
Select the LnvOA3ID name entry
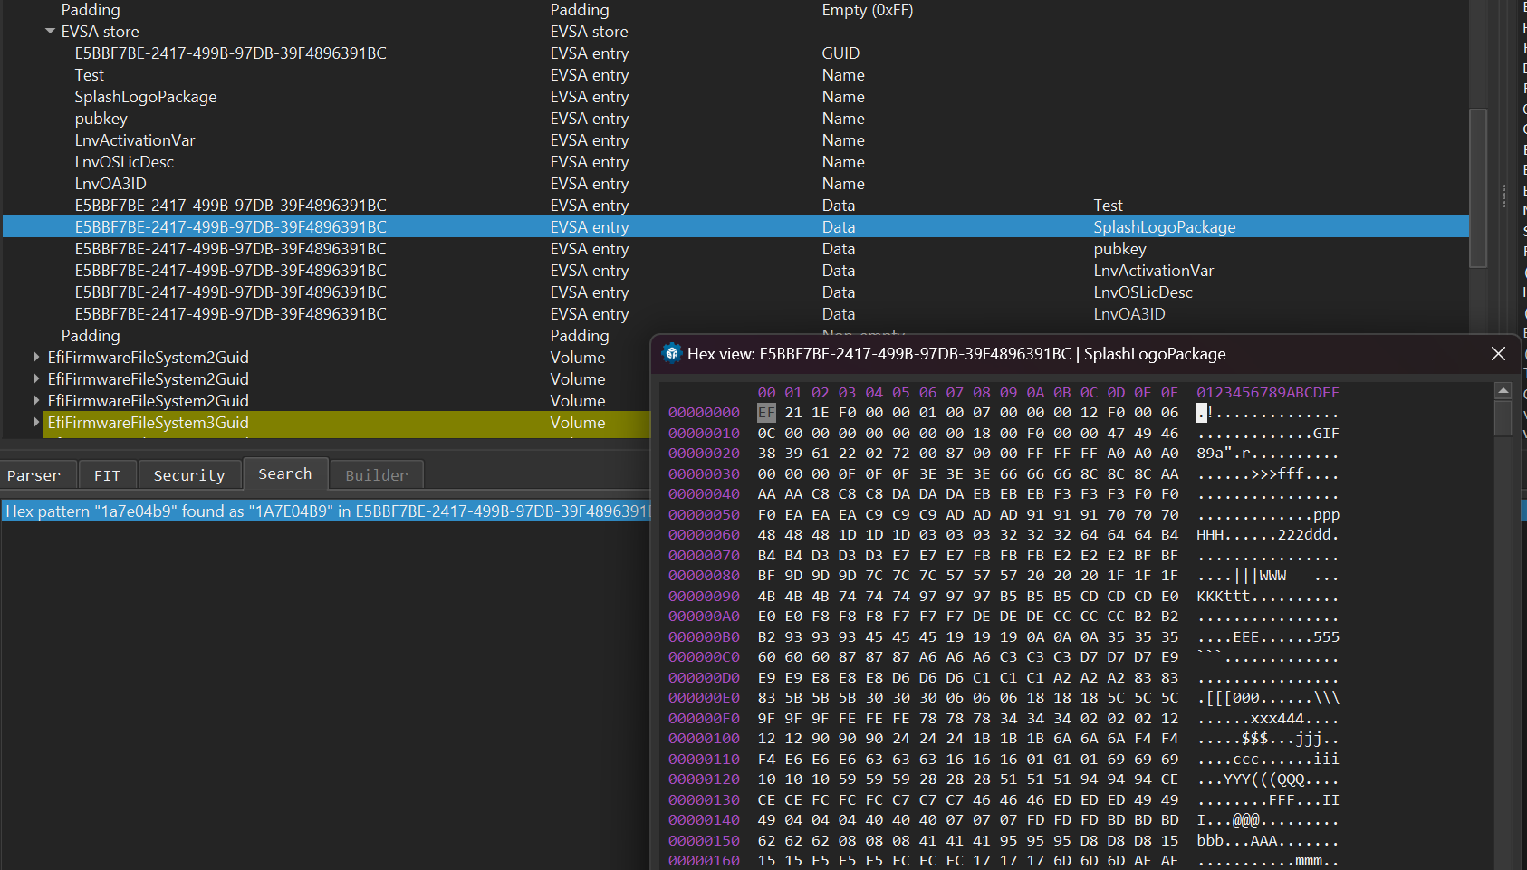coord(735,184)
